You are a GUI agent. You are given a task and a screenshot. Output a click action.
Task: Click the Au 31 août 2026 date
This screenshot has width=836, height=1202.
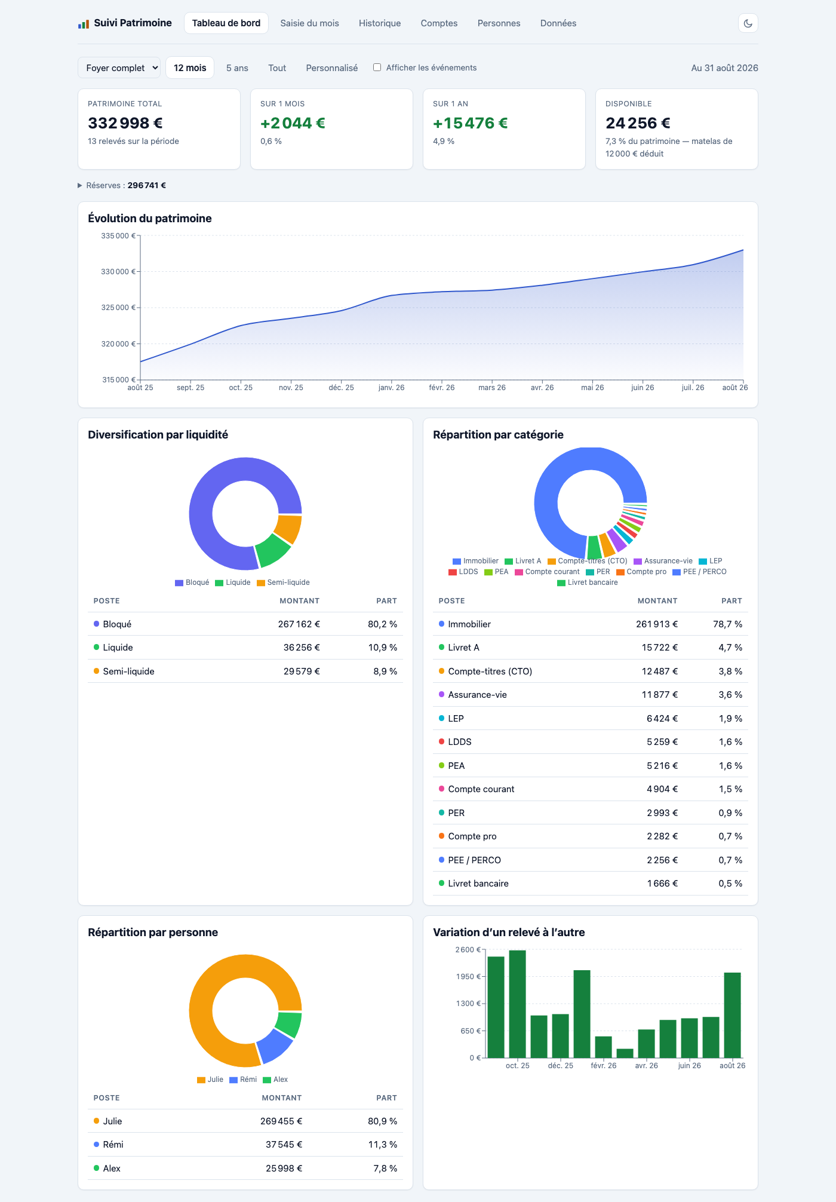coord(724,68)
